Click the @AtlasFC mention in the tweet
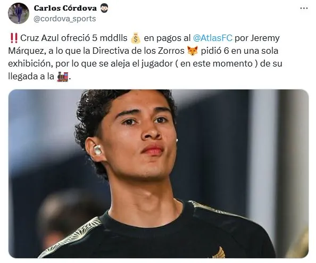 213,38
